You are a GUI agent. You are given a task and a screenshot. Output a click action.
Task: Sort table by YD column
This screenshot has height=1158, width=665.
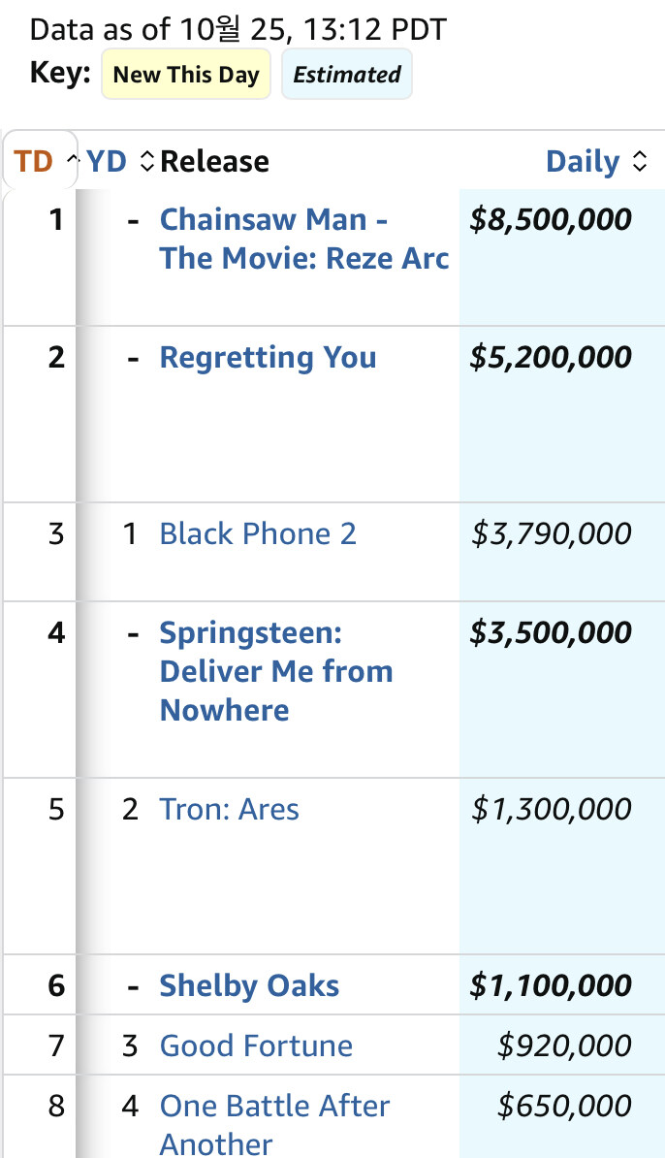[107, 161]
